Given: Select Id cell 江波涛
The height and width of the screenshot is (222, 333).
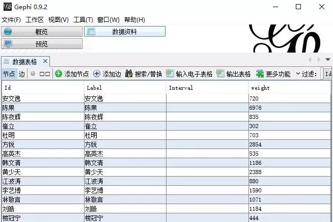Looking at the screenshot, I should tap(43, 181).
